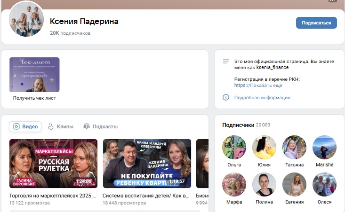Click Получить чек-лист caption link
The image size is (345, 212).
pyautogui.click(x=34, y=98)
